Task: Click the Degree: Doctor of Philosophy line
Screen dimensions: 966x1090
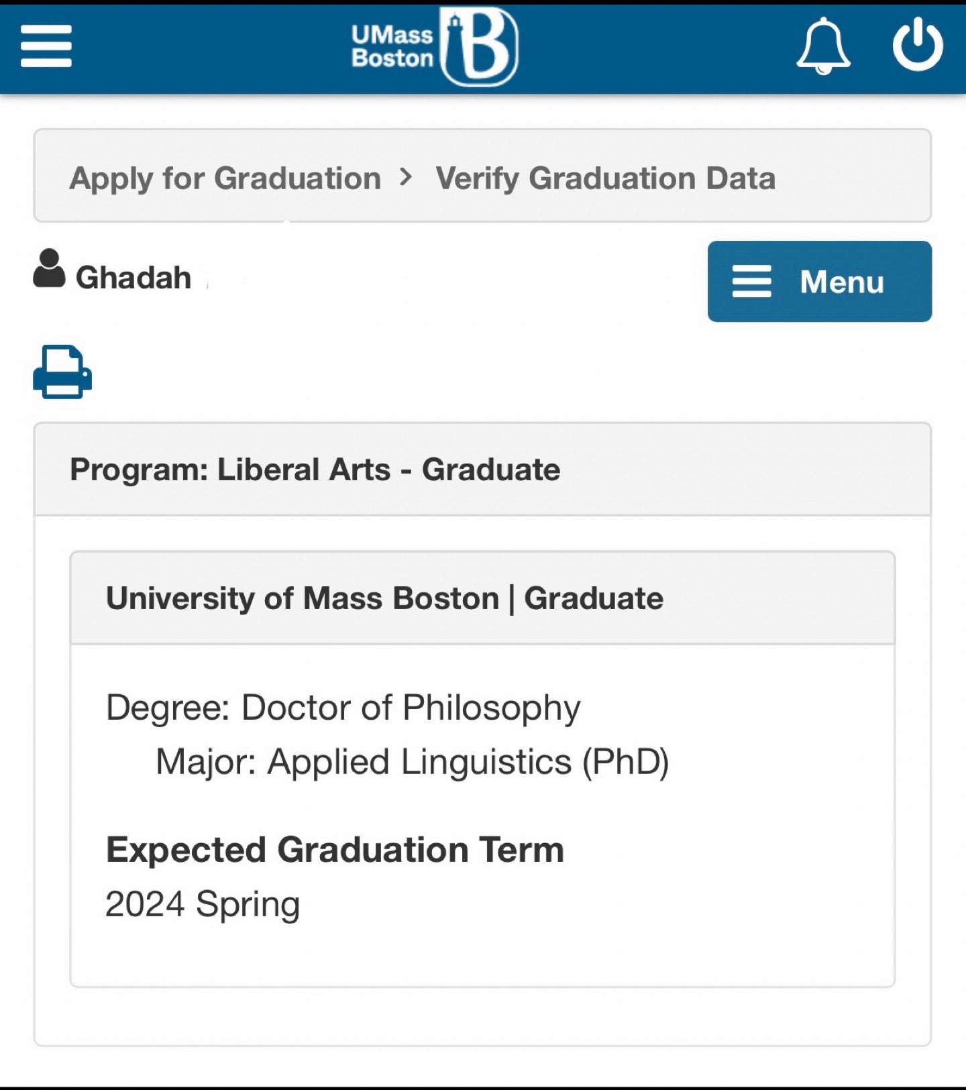Action: click(343, 708)
